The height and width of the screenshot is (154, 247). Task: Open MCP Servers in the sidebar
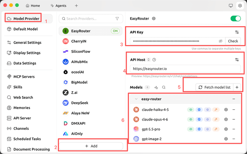[28, 77]
